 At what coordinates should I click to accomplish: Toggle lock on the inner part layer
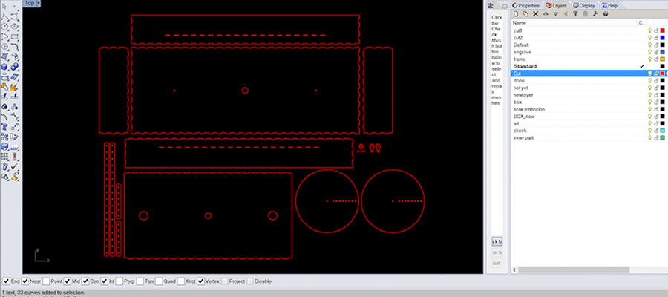pos(656,137)
